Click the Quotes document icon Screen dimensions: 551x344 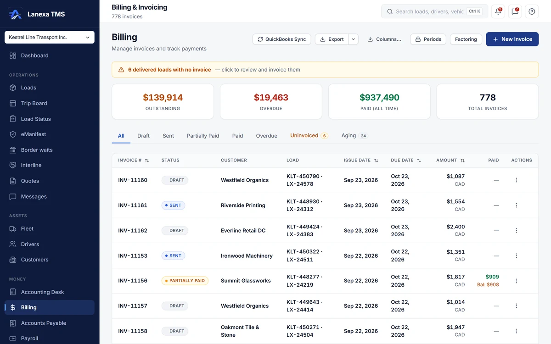click(x=13, y=181)
